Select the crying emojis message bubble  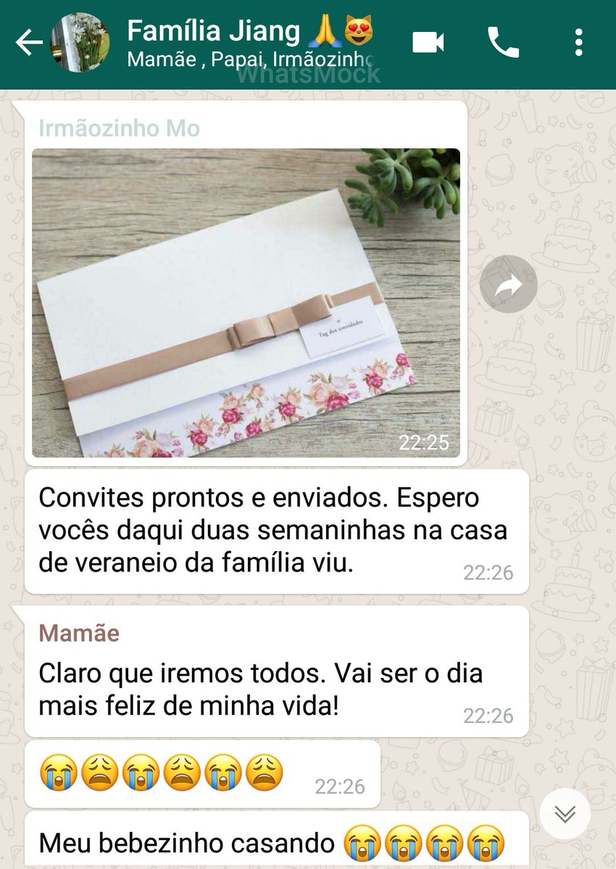(x=202, y=773)
